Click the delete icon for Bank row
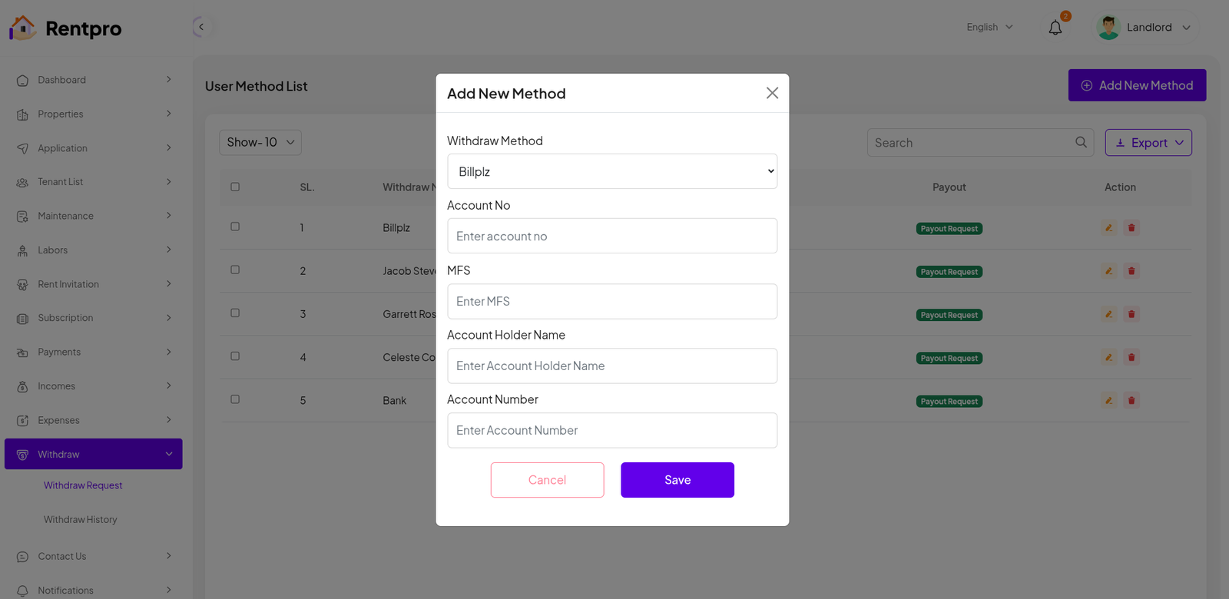Viewport: 1229px width, 599px height. (1131, 400)
